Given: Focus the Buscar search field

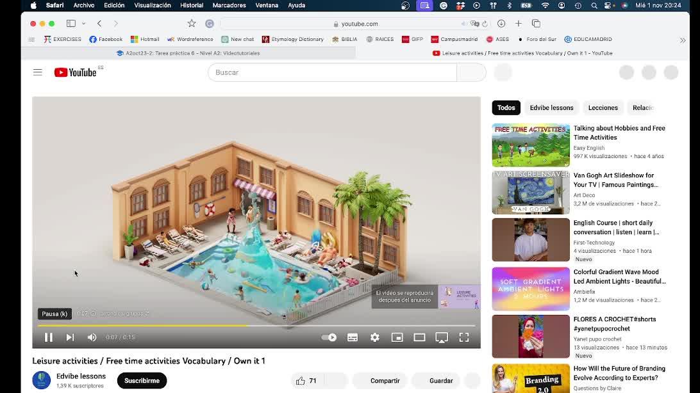Looking at the screenshot, I should (332, 72).
